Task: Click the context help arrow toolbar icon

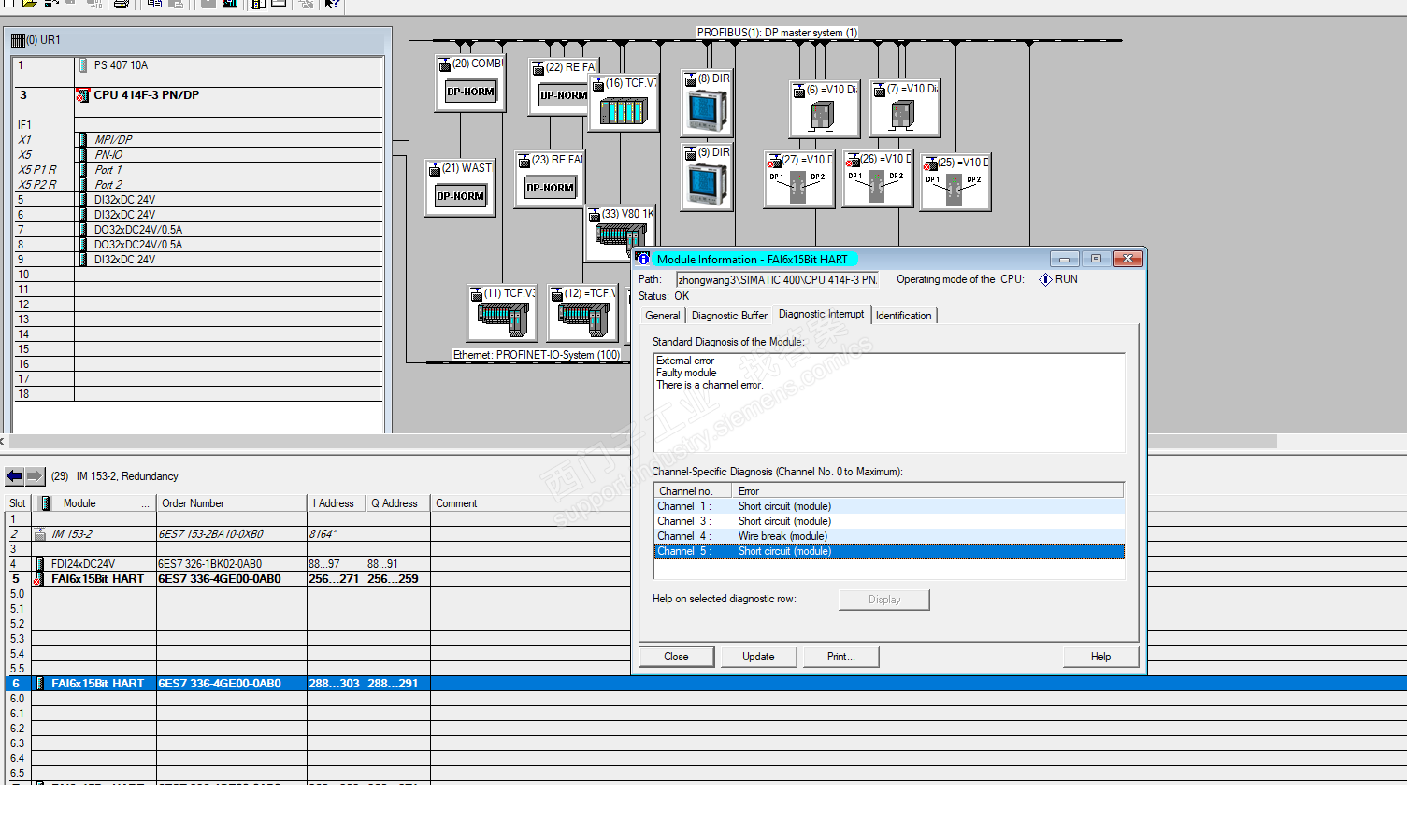Action: point(331,4)
